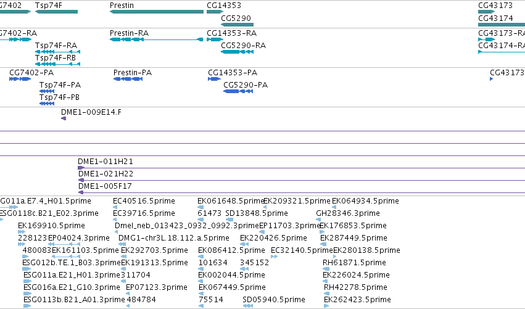Click the SD05940.5prime label
Viewport: 525px width, 309px height.
[274, 300]
